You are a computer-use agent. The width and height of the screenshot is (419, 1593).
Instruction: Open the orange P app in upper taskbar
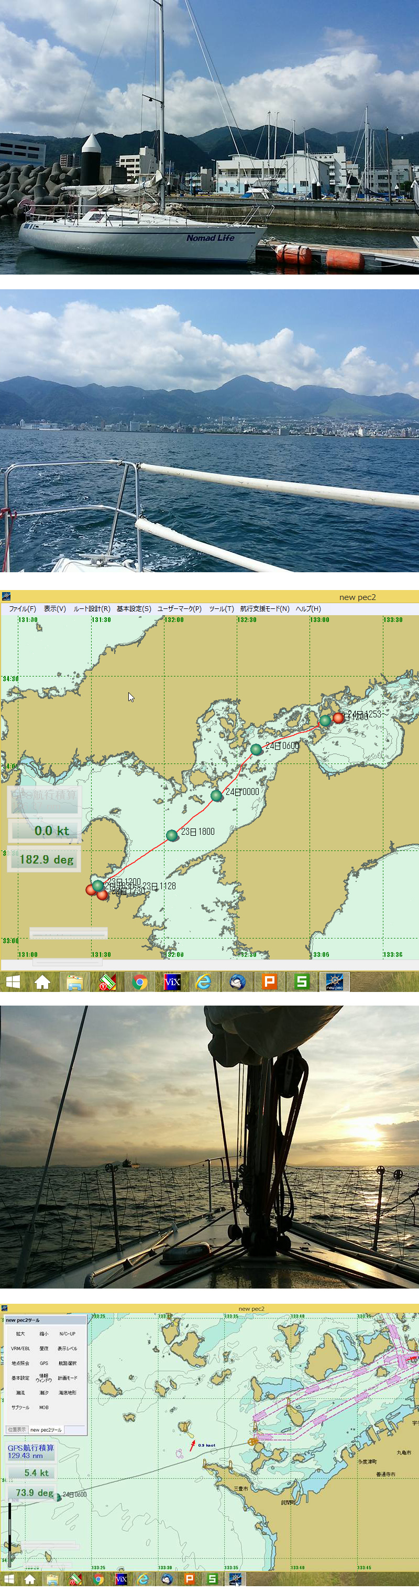point(269,982)
